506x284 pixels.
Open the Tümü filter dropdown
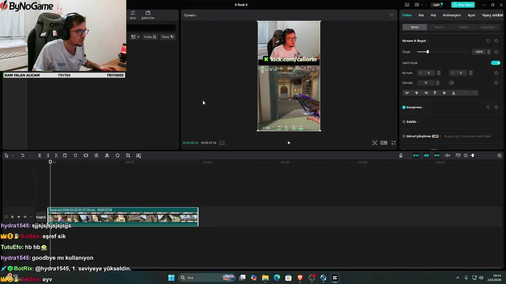pos(168,37)
